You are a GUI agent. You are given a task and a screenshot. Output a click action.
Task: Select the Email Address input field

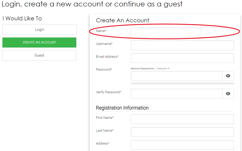tap(182, 58)
